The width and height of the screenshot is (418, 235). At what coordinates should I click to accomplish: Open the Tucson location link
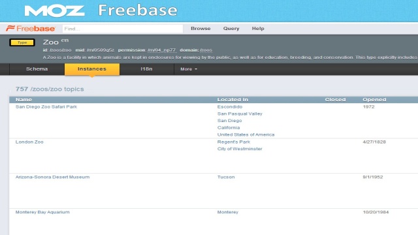pyautogui.click(x=226, y=177)
